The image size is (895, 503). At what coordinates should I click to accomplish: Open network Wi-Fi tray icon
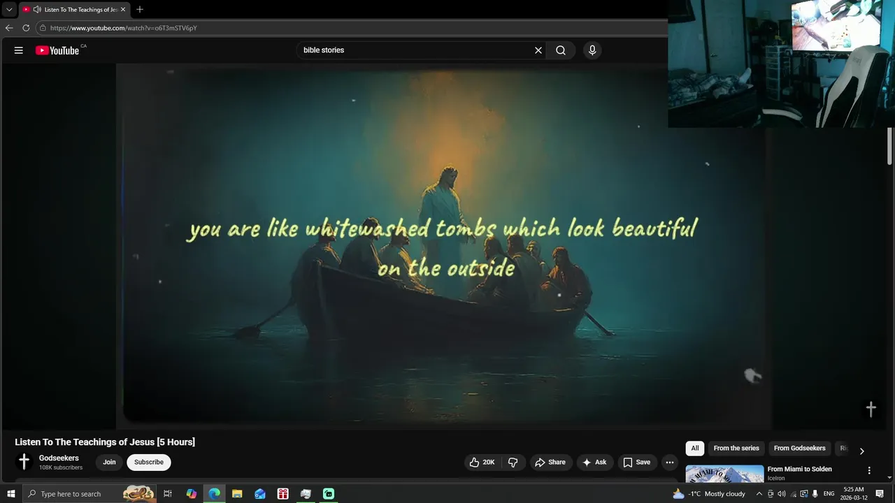tap(793, 494)
